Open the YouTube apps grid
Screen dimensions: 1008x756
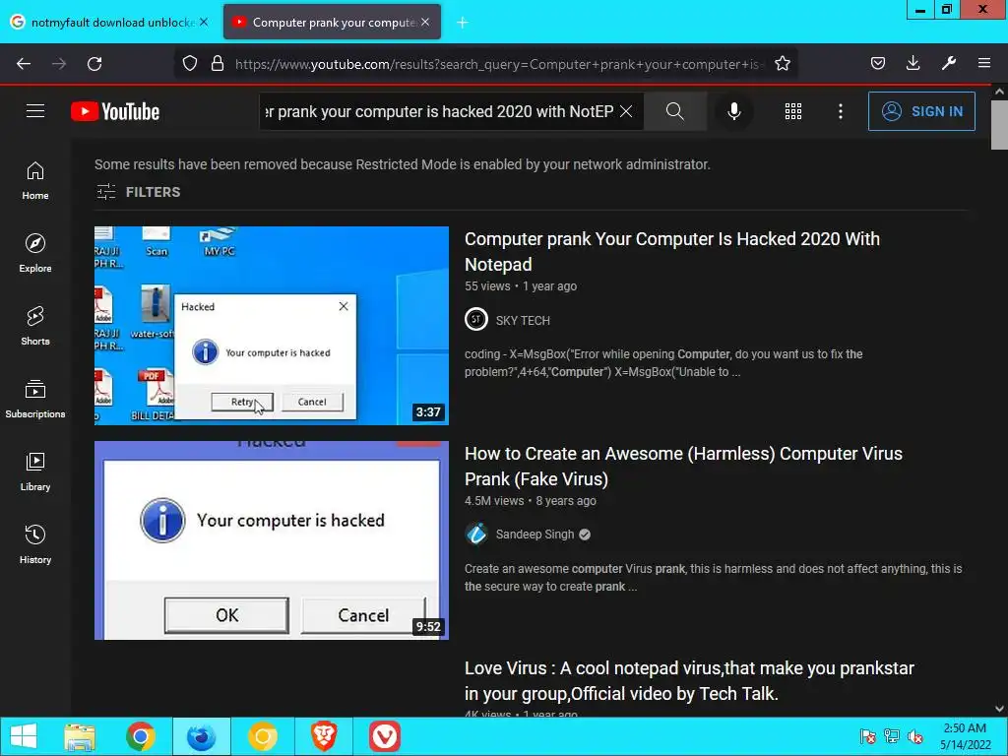point(793,111)
